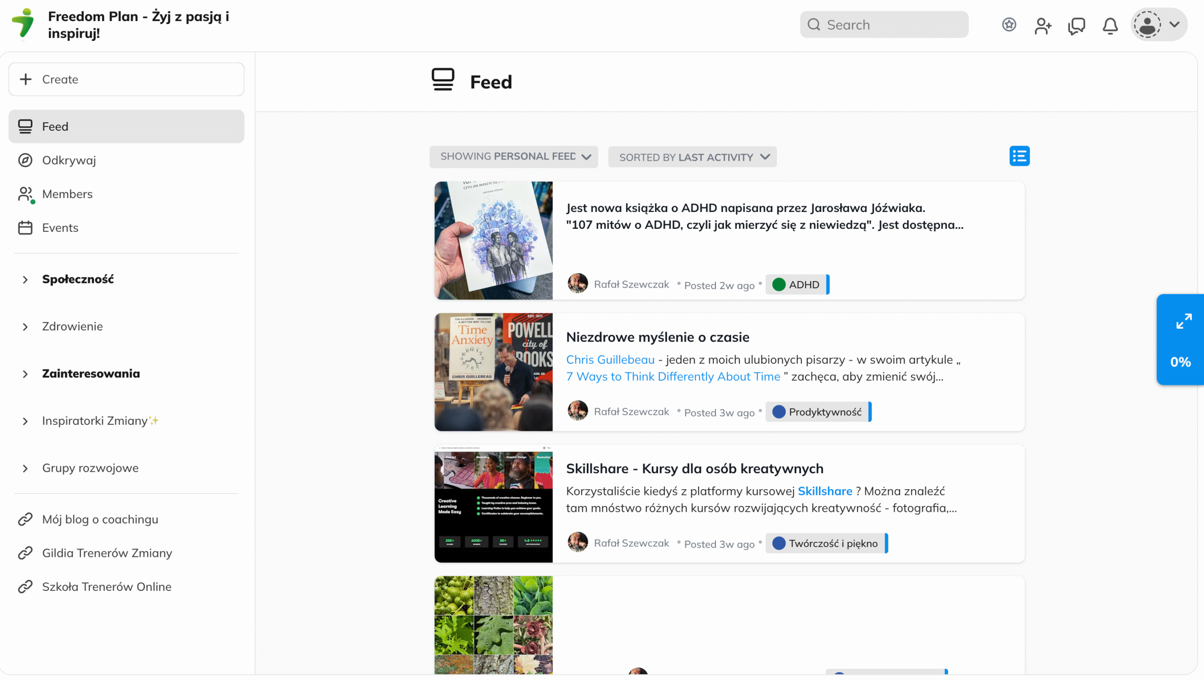1204x681 pixels.
Task: Open Events from the sidebar
Action: [60, 228]
